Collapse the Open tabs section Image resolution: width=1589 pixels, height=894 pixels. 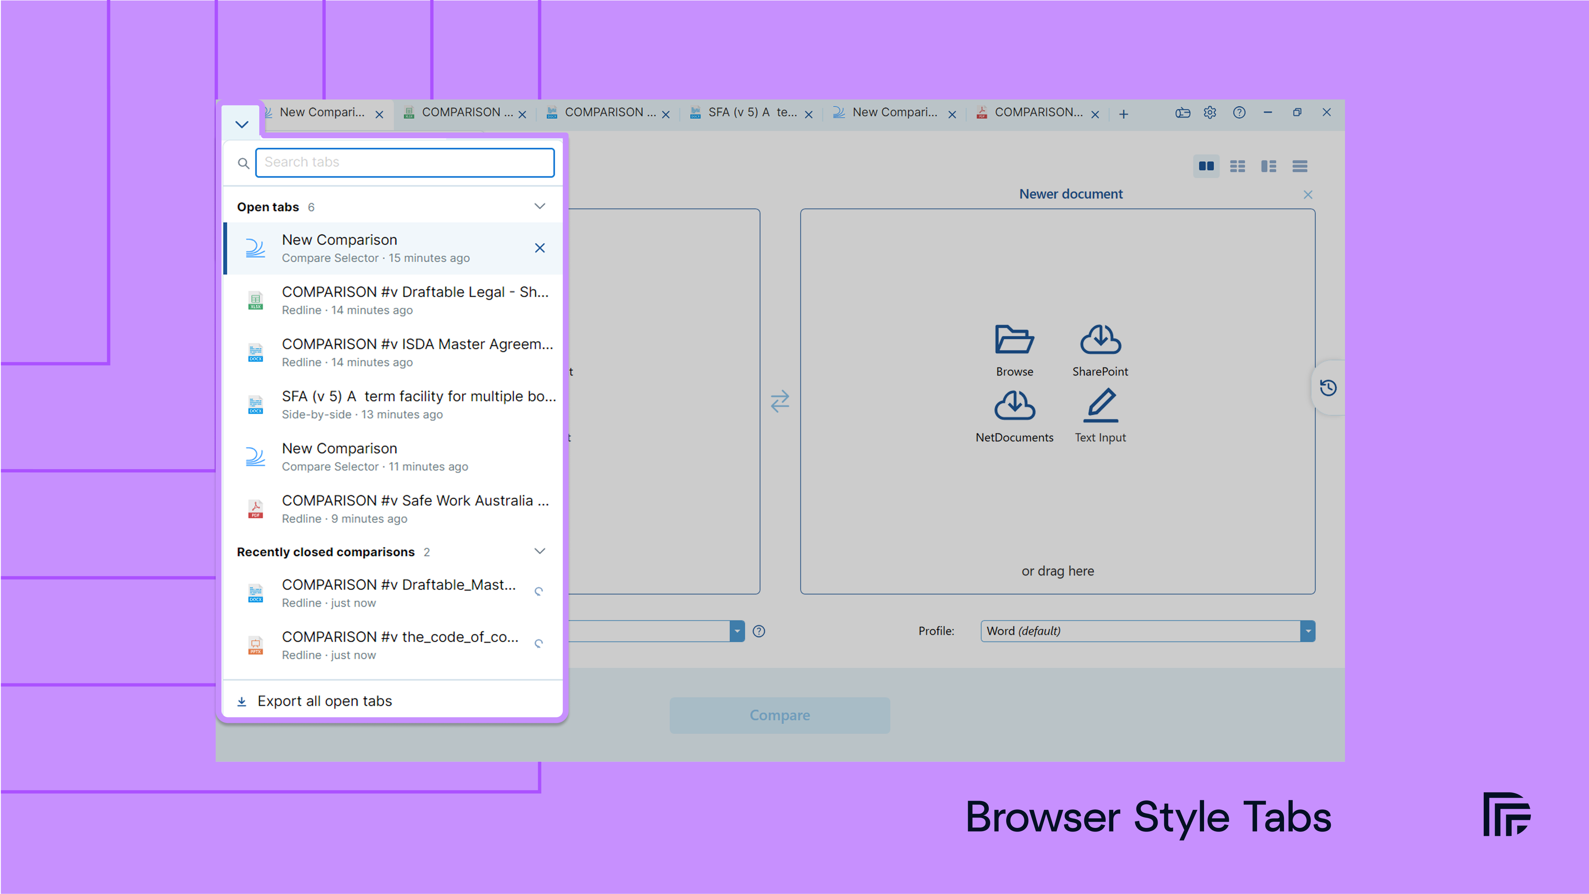pyautogui.click(x=540, y=206)
